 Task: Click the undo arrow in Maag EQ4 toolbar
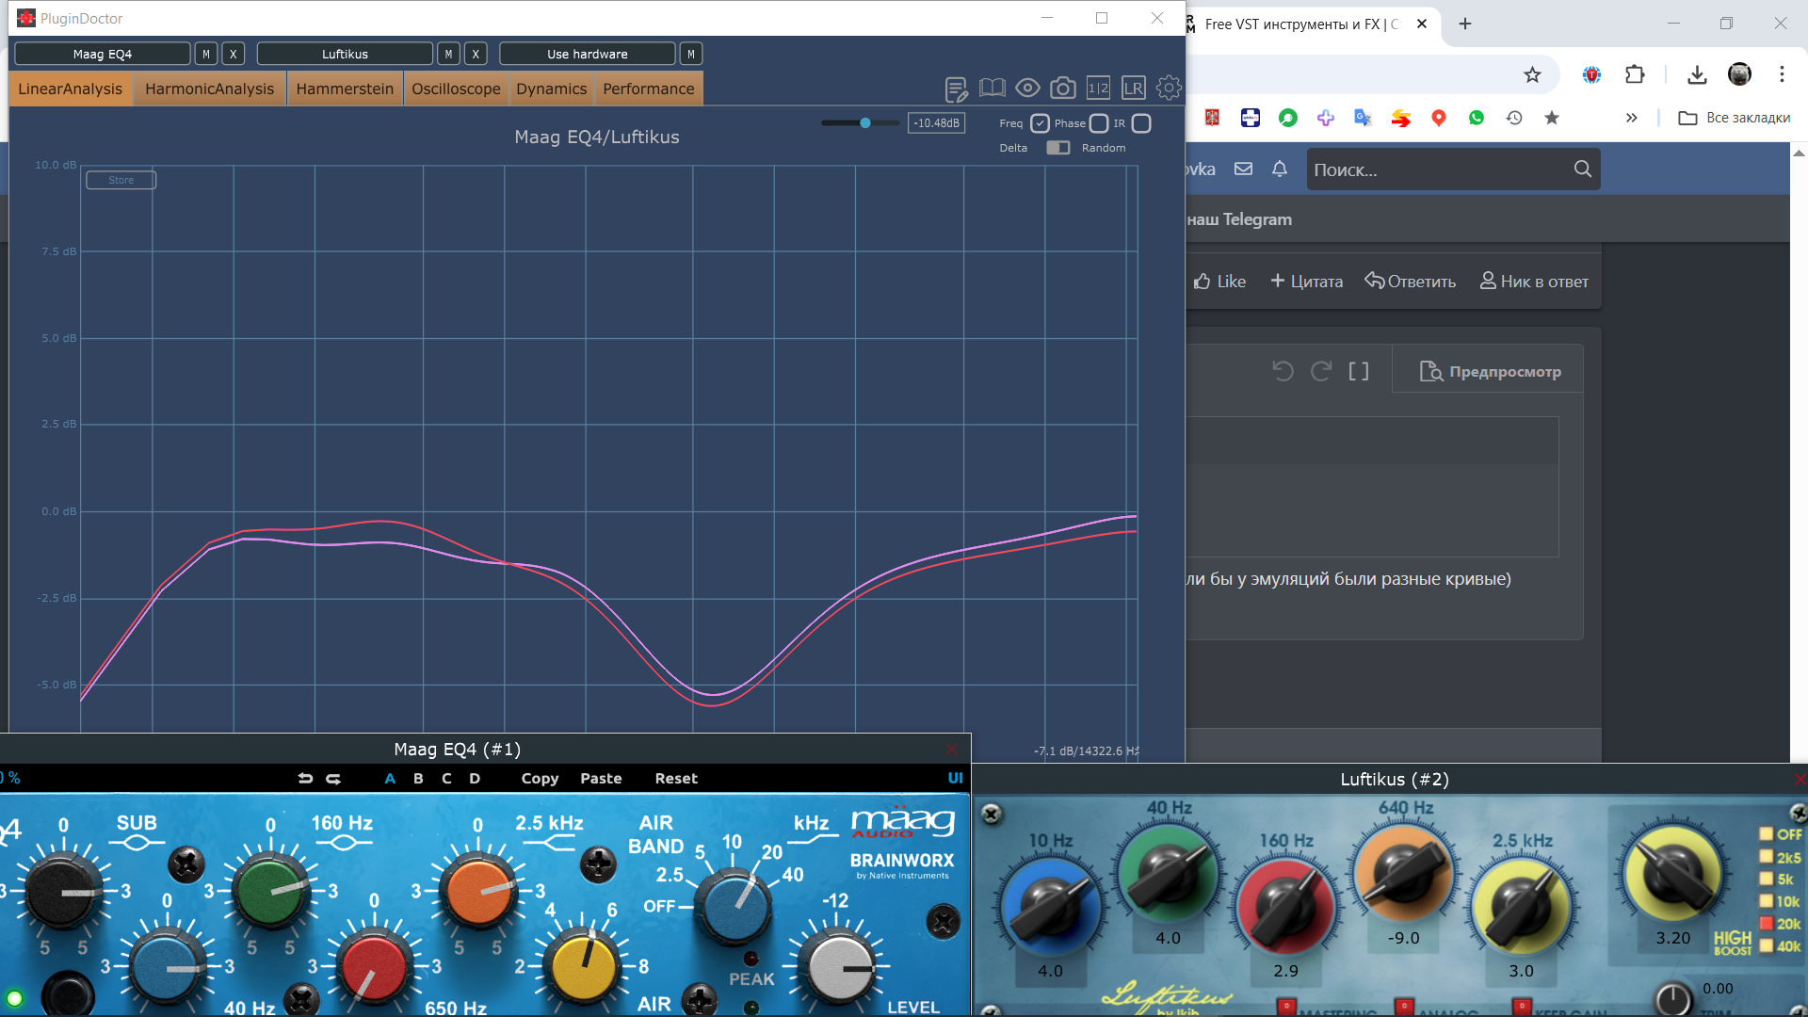point(305,779)
